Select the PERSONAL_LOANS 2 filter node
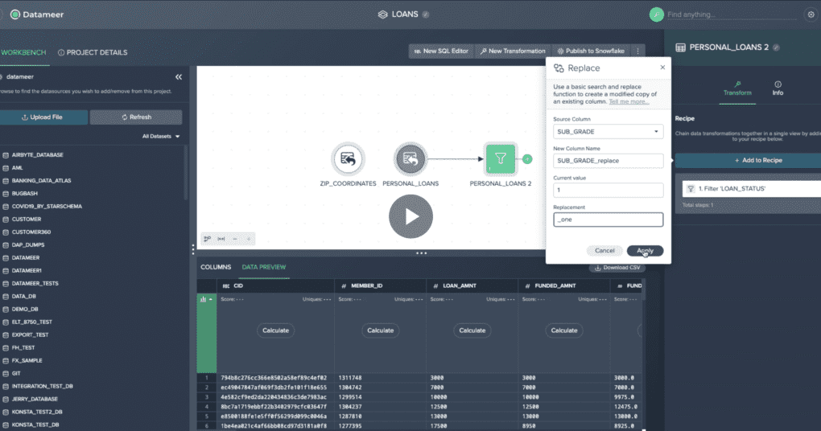 501,158
